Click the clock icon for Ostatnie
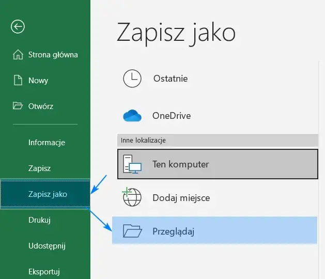The height and width of the screenshot is (279, 325). [132, 79]
